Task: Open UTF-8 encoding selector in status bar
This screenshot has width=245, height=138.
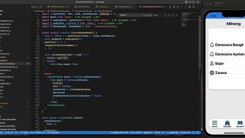Action: tap(157, 133)
